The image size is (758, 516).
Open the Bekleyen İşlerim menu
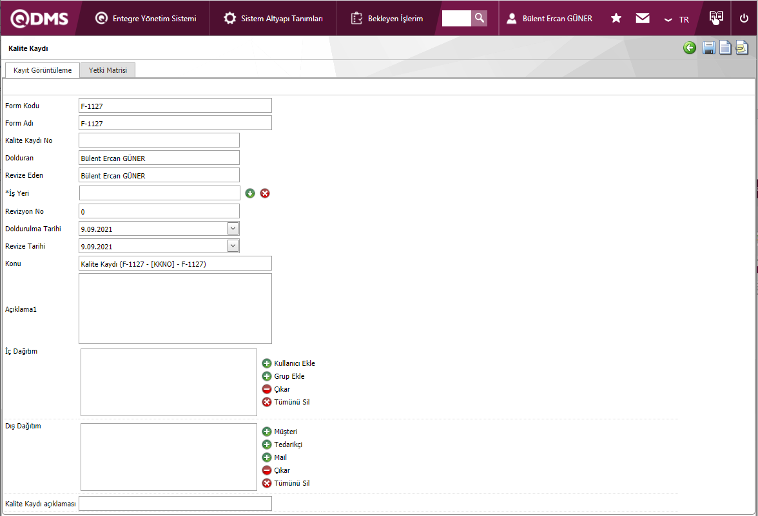387,19
